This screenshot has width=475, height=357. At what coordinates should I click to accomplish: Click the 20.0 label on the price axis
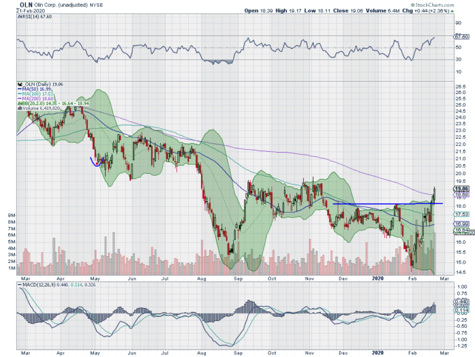pos(460,174)
